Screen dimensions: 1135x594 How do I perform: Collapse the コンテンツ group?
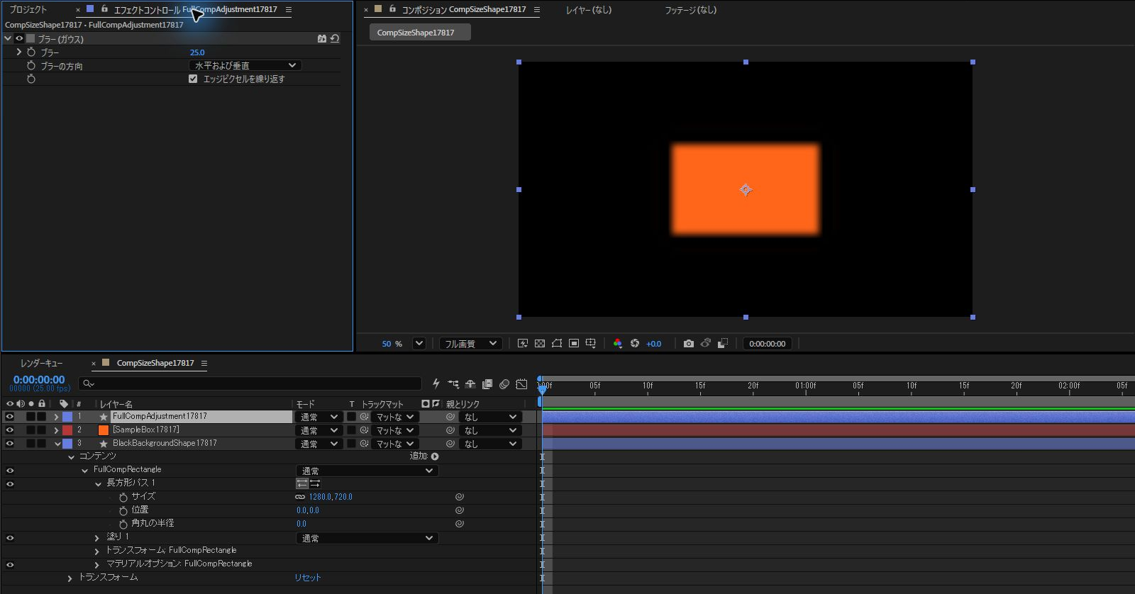[71, 457]
